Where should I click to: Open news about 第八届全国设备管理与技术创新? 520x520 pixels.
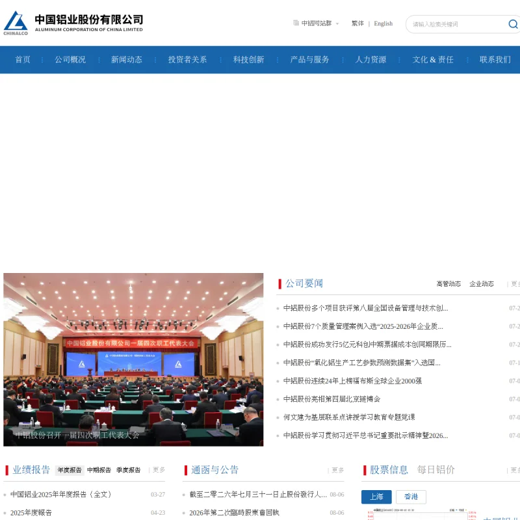click(x=365, y=308)
